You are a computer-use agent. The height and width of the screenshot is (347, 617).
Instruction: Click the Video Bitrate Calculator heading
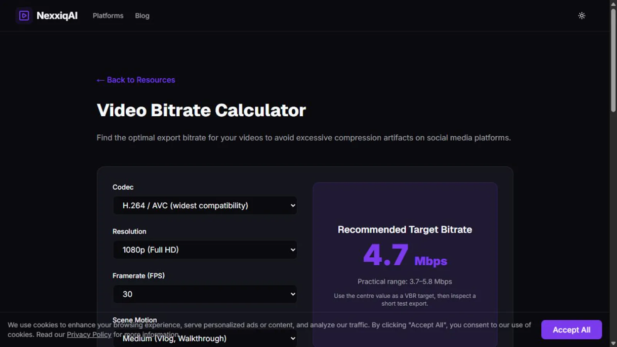pos(201,110)
